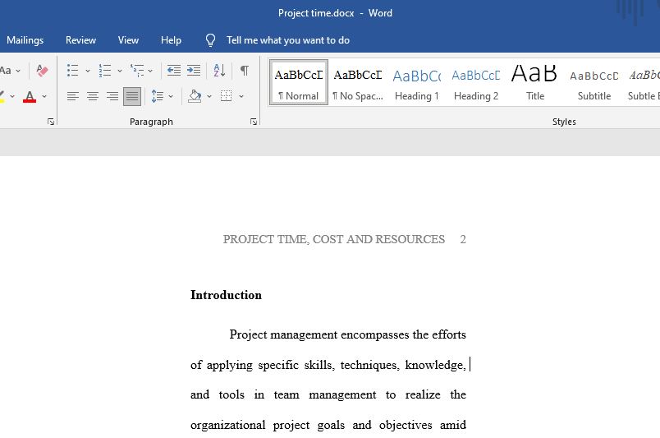Apply numbered list formatting
This screenshot has height=438, width=660.
[105, 71]
